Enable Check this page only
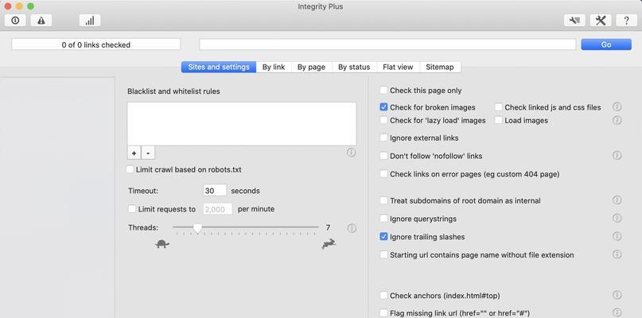This screenshot has width=642, height=318. [x=383, y=90]
